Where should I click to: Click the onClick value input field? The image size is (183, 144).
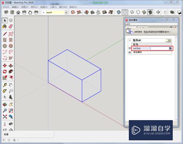pyautogui.click(x=160, y=48)
